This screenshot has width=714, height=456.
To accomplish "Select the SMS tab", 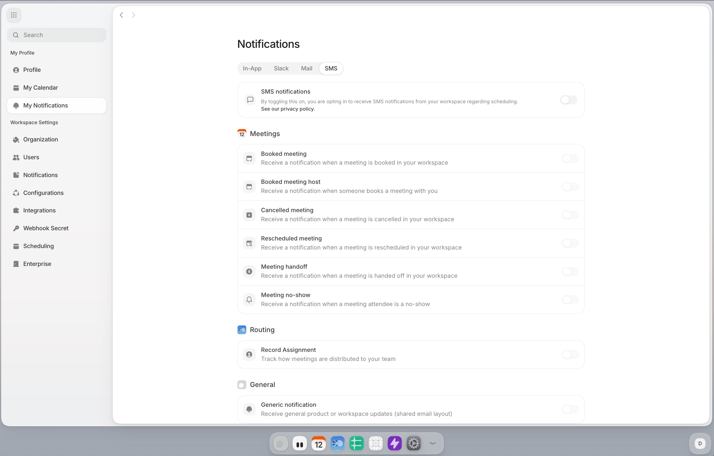I will (331, 68).
